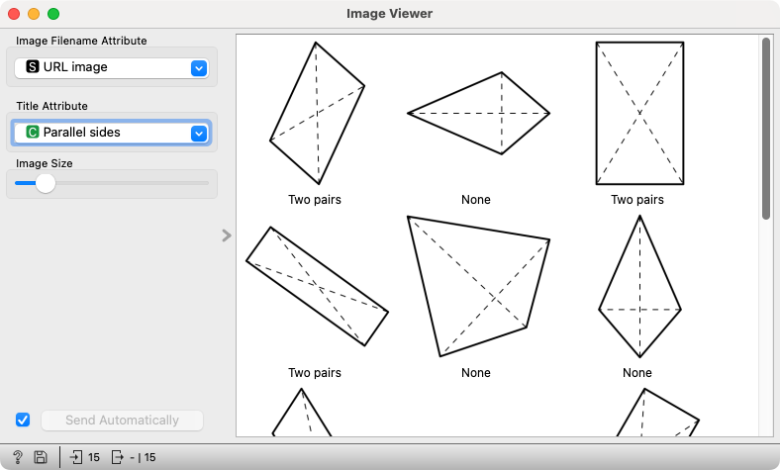Click the S icon in URL image field
The width and height of the screenshot is (780, 470).
pyautogui.click(x=33, y=66)
